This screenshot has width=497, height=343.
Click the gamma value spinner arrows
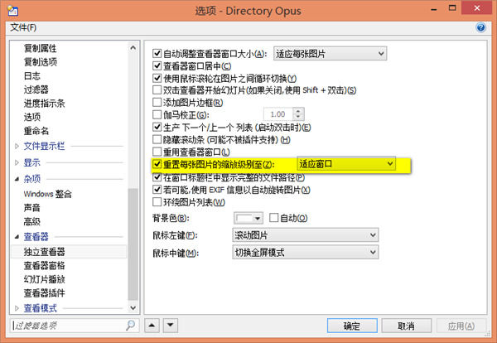pos(298,114)
